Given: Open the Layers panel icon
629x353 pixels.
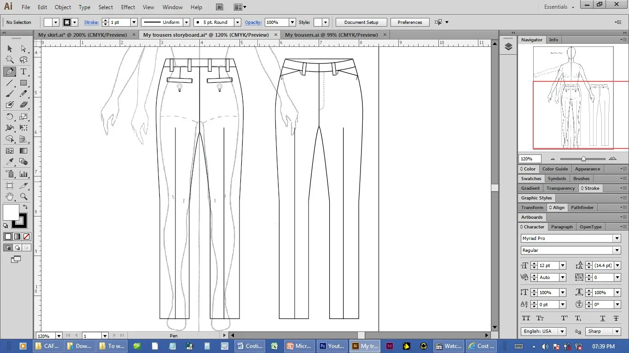Looking at the screenshot, I should click(508, 47).
